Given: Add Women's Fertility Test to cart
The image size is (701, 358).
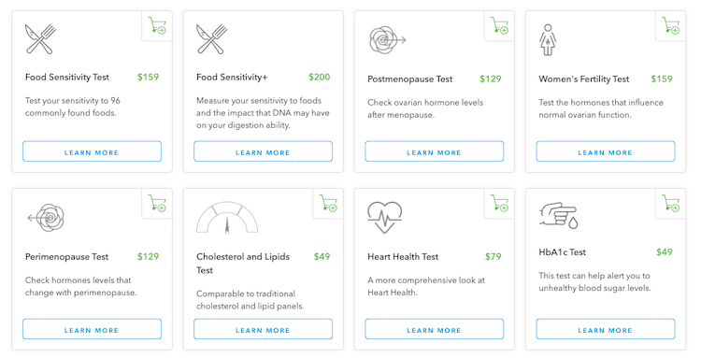Looking at the screenshot, I should coord(670,25).
